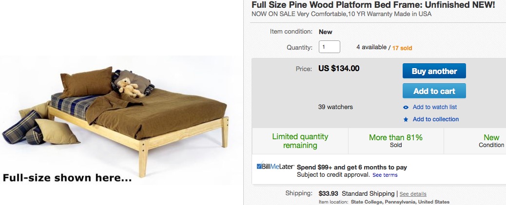Open the BillMeLater See terms link
This screenshot has width=506, height=205.
pyautogui.click(x=385, y=175)
